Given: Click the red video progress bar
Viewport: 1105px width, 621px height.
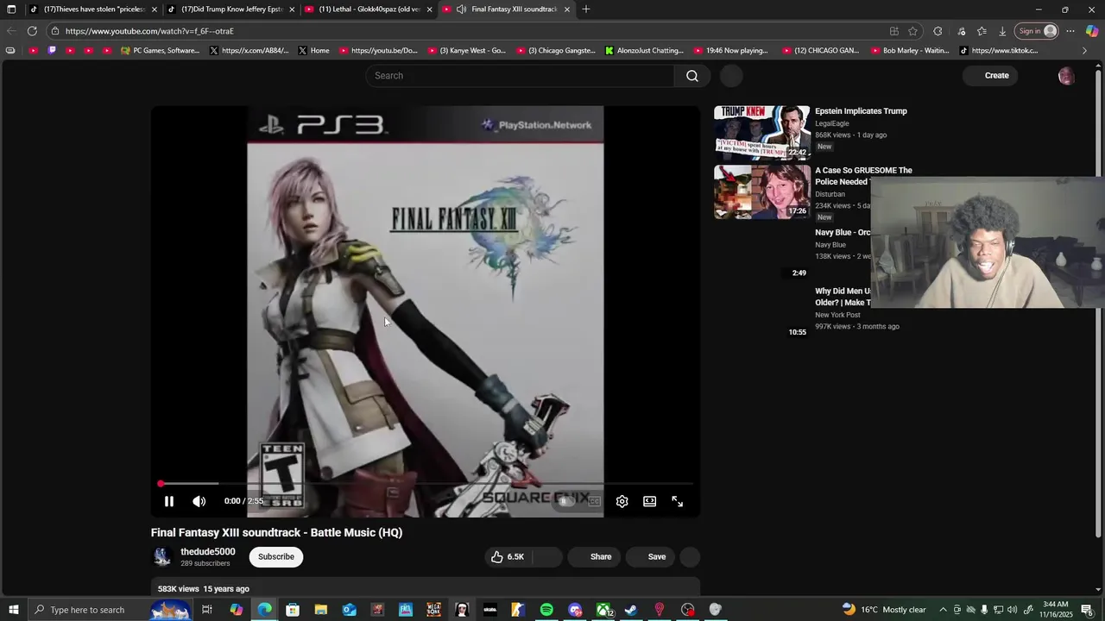Looking at the screenshot, I should pos(427,484).
